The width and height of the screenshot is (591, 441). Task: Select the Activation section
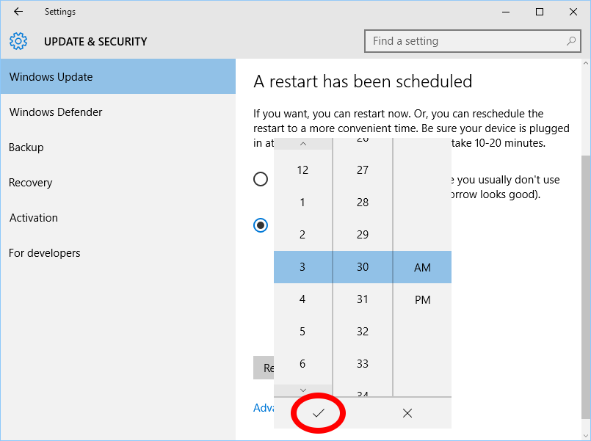pos(118,218)
